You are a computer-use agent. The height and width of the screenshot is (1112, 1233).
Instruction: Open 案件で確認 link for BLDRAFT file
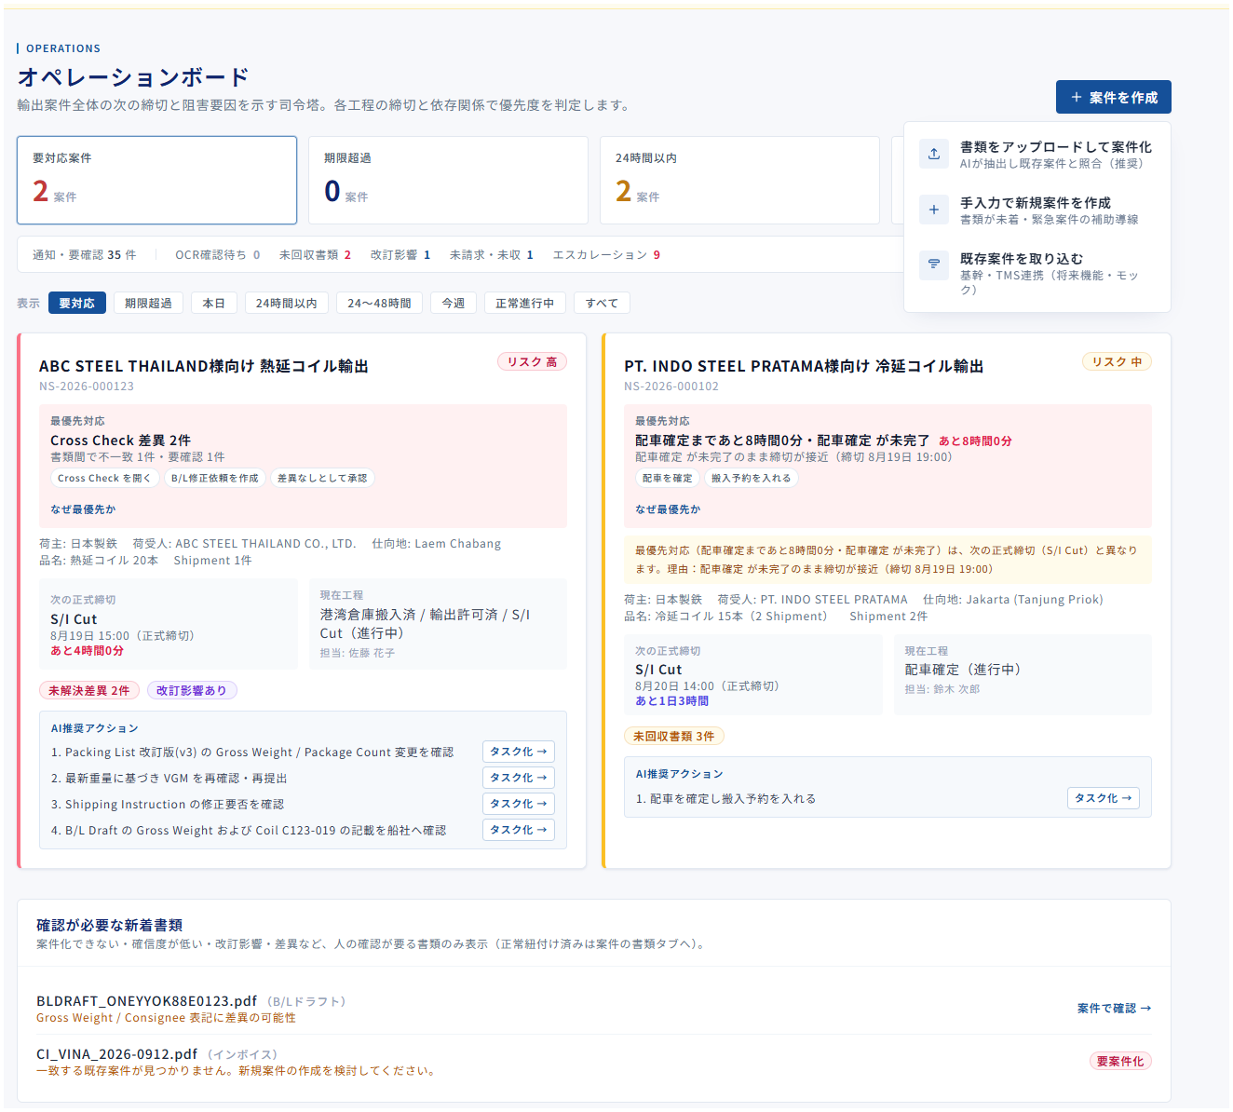pyautogui.click(x=1114, y=1009)
